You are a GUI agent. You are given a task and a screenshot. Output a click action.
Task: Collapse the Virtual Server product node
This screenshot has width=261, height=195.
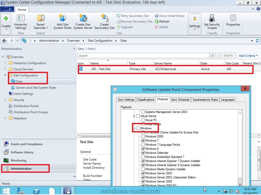click(134, 116)
